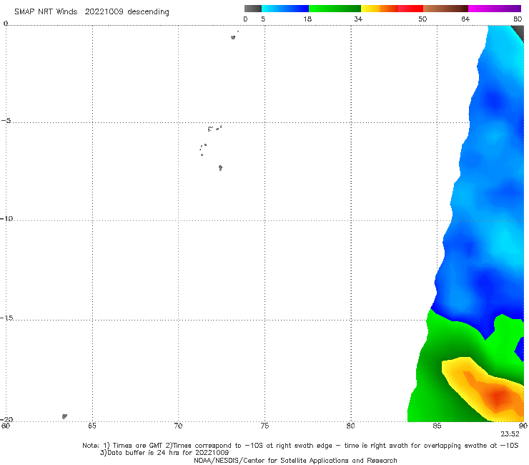Click longitude axis label '70'
The height and width of the screenshot is (465, 529).
(178, 426)
